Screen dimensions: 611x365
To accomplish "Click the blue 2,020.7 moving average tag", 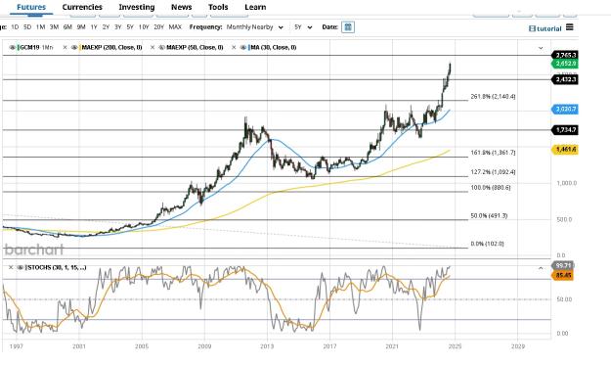I will tap(565, 110).
